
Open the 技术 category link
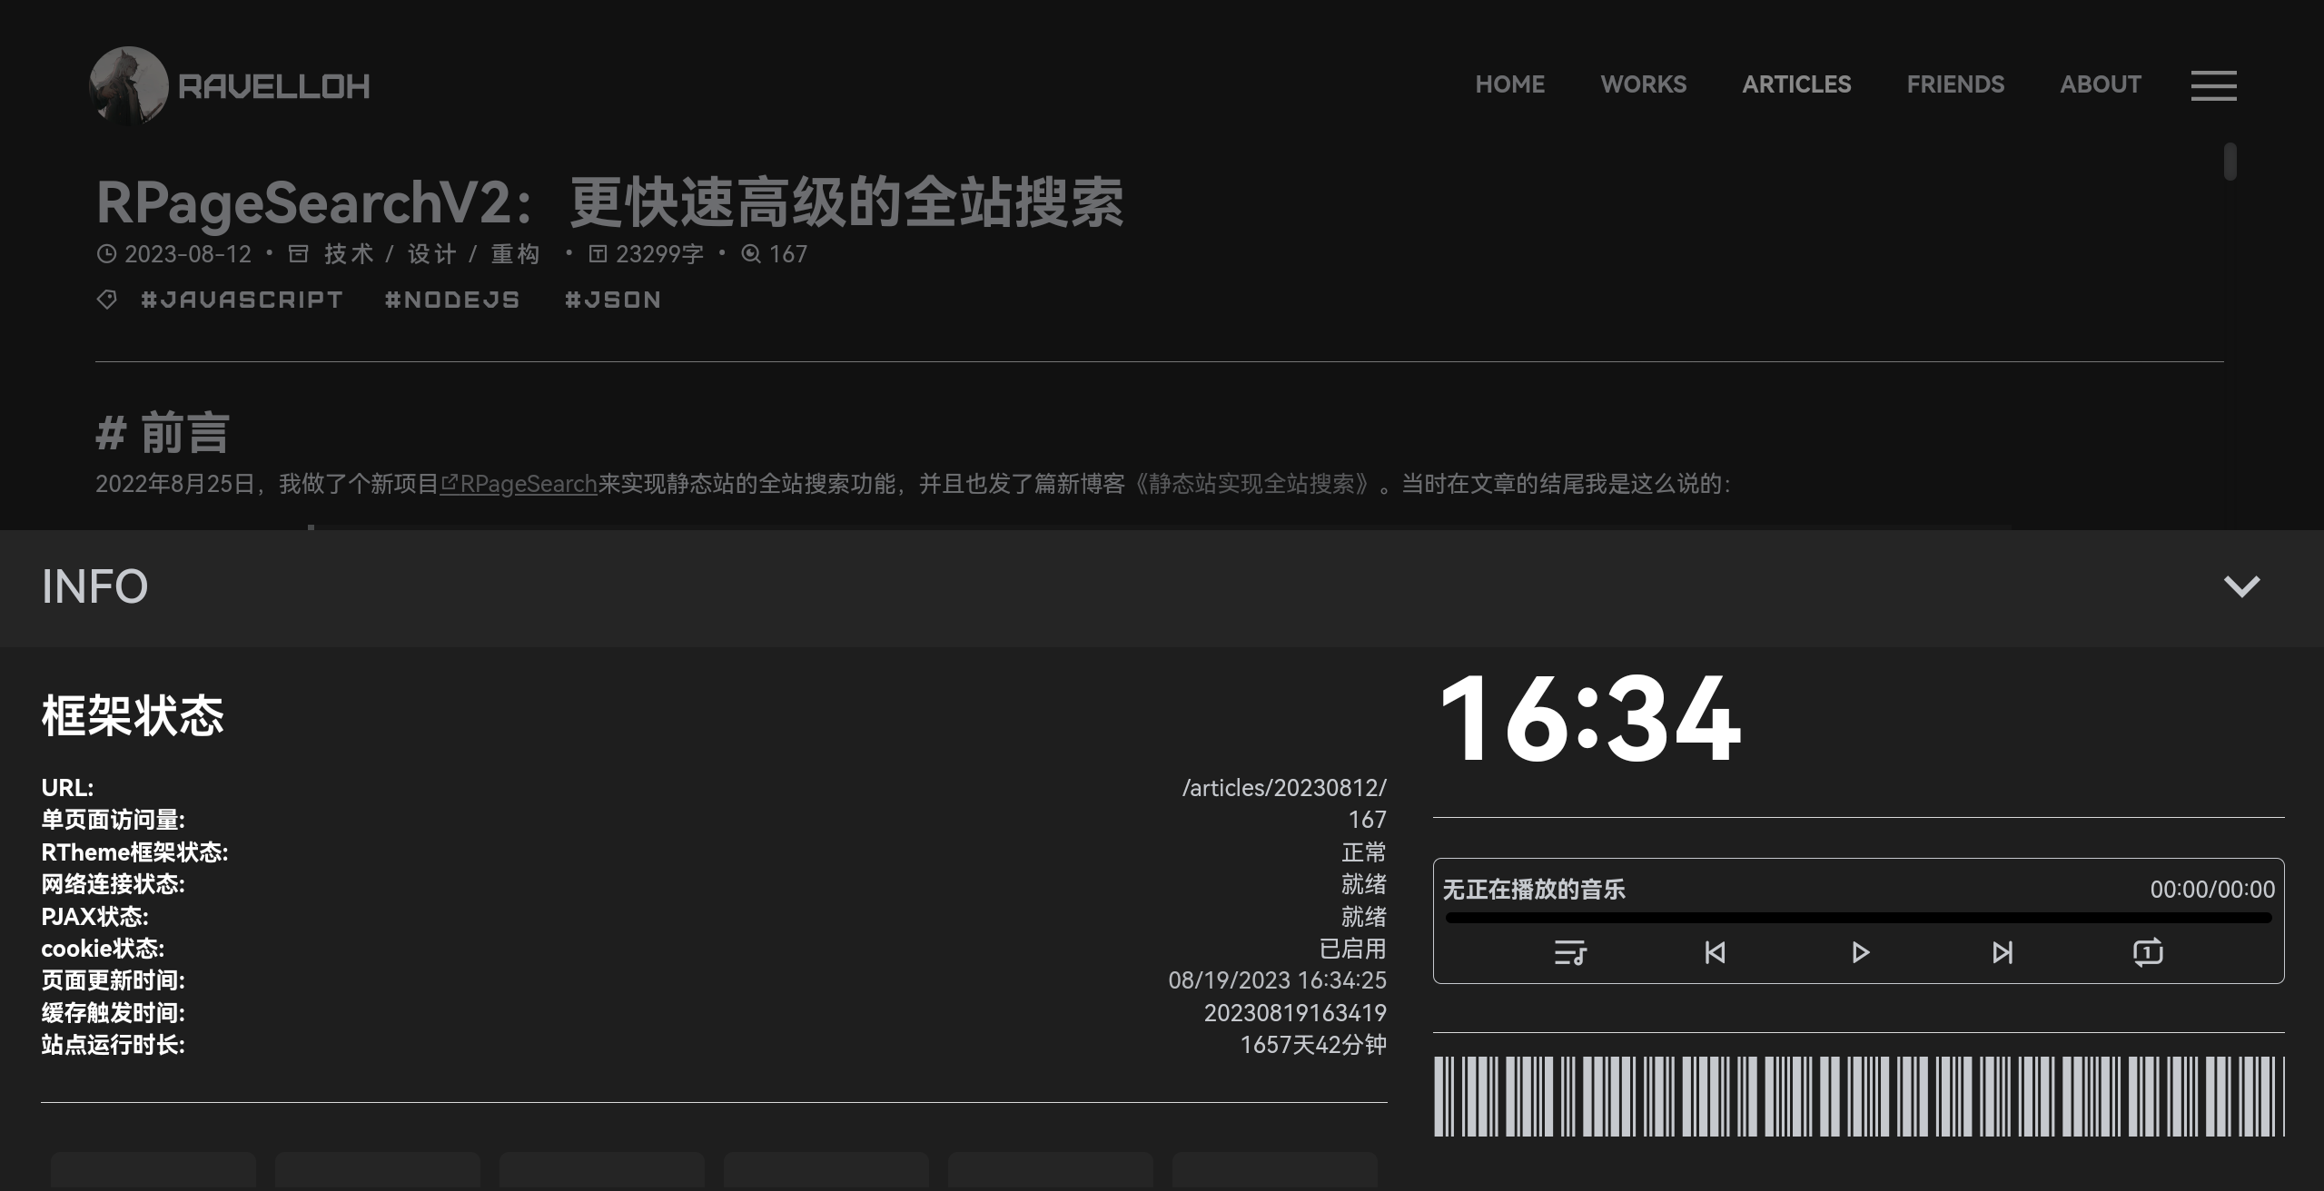click(349, 254)
